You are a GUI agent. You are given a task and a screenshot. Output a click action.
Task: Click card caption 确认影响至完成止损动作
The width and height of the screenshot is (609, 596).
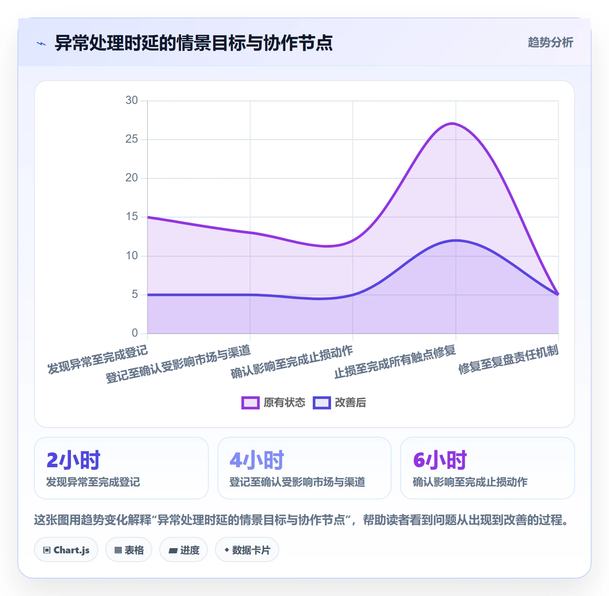tap(470, 482)
